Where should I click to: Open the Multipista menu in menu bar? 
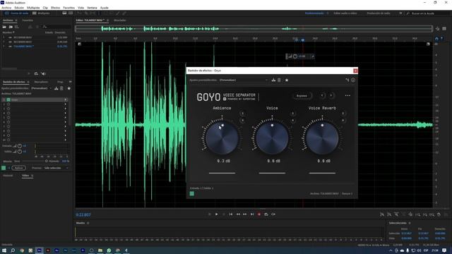(33, 8)
